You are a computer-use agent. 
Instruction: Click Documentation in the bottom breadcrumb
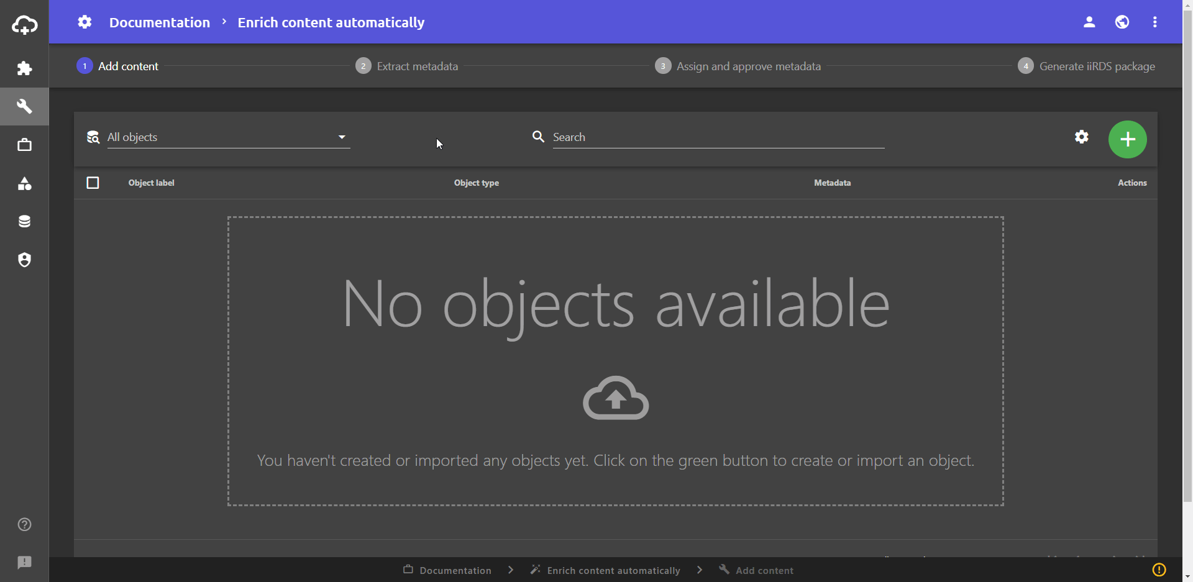(x=447, y=570)
